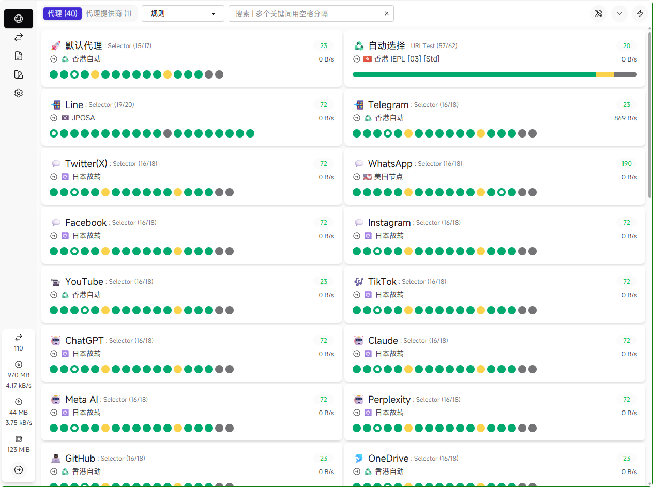
Task: Click the 美国节点 text under WhatsApp
Action: coord(389,177)
